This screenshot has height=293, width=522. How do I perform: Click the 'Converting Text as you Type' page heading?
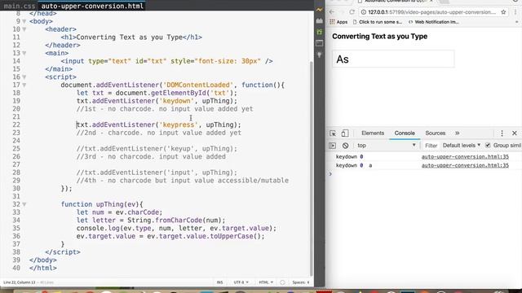click(x=380, y=37)
